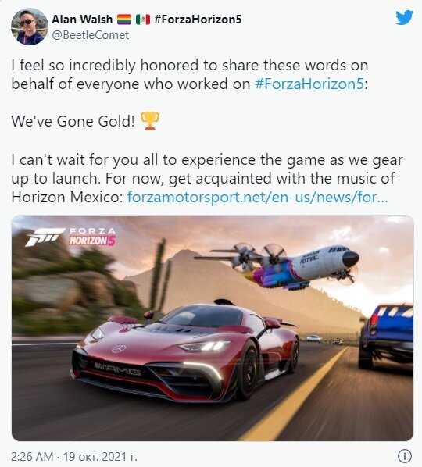Open the forzamotorsport.net news link
Image resolution: width=422 pixels, height=467 pixels.
coord(257,197)
